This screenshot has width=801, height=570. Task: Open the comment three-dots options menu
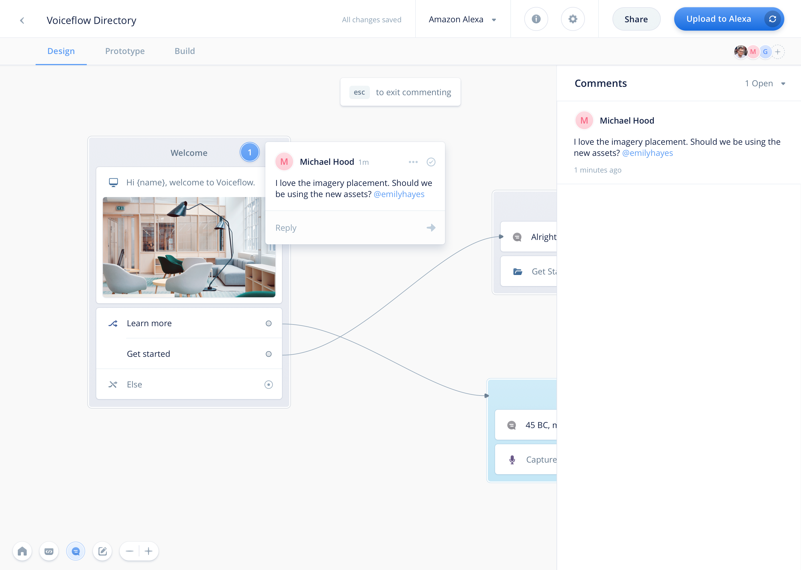click(x=413, y=162)
